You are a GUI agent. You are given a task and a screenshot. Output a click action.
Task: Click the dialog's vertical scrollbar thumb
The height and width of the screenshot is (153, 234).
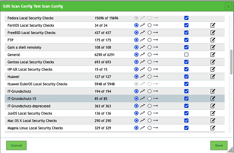[x=231, y=62]
